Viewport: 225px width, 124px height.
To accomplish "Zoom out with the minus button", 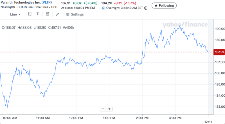I will [x=103, y=109].
